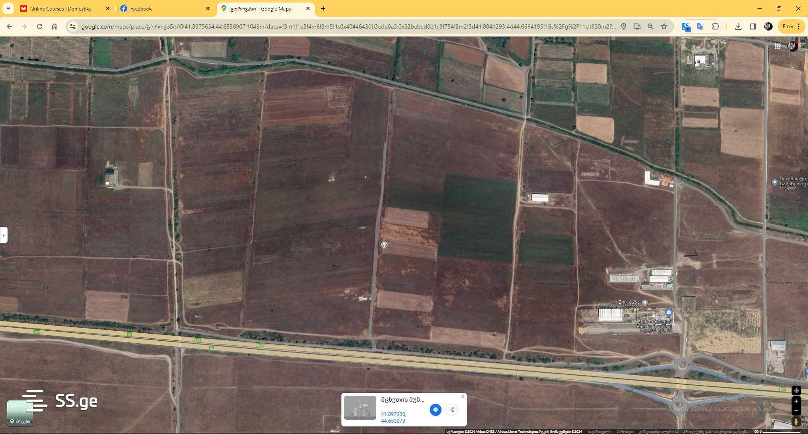
Task: Show my current location on map
Action: [796, 390]
